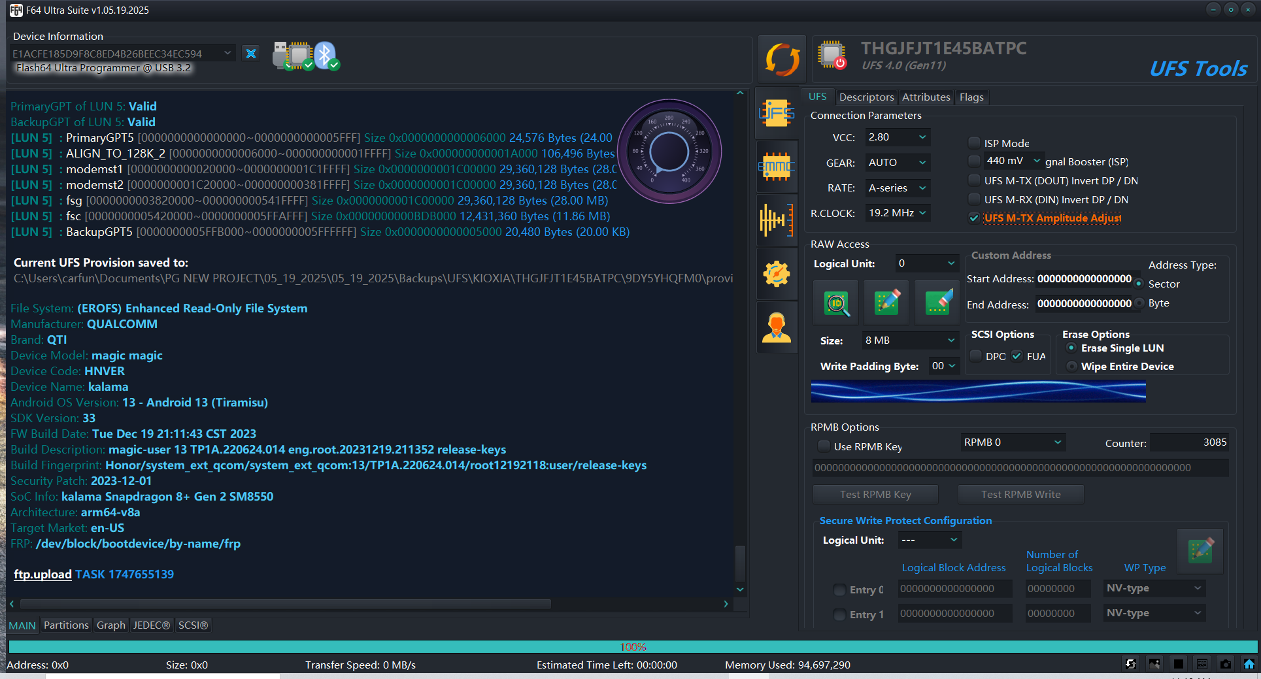Click the horizontal scrollbar under the log
The width and height of the screenshot is (1261, 679).
(286, 604)
